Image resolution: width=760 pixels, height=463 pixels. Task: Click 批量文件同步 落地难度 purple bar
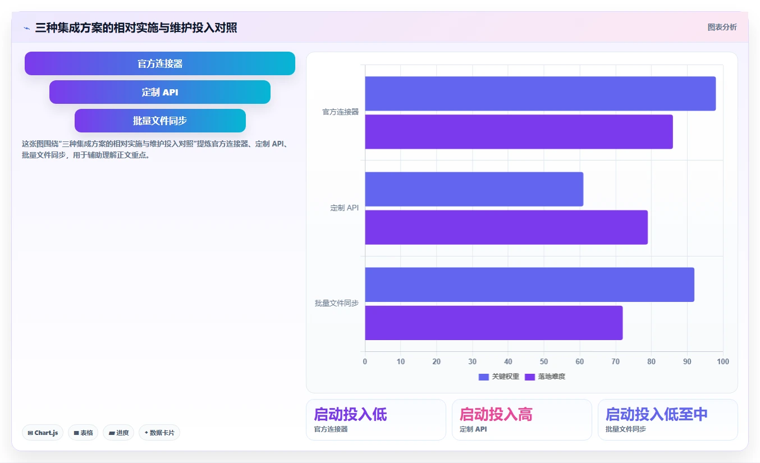(x=494, y=323)
